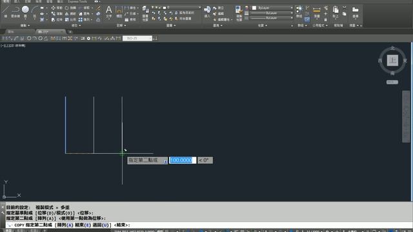413x232 pixels.
Task: Click the Create block (建立) button
Action: 218,8
